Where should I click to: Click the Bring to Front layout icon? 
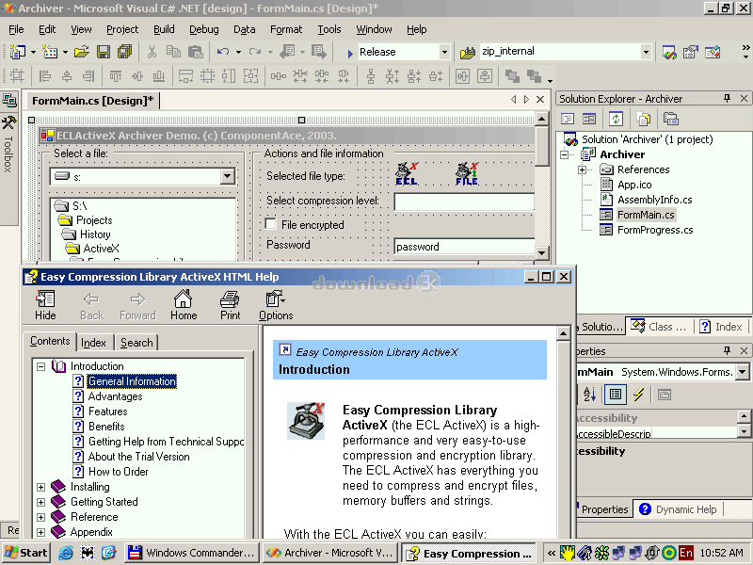512,76
